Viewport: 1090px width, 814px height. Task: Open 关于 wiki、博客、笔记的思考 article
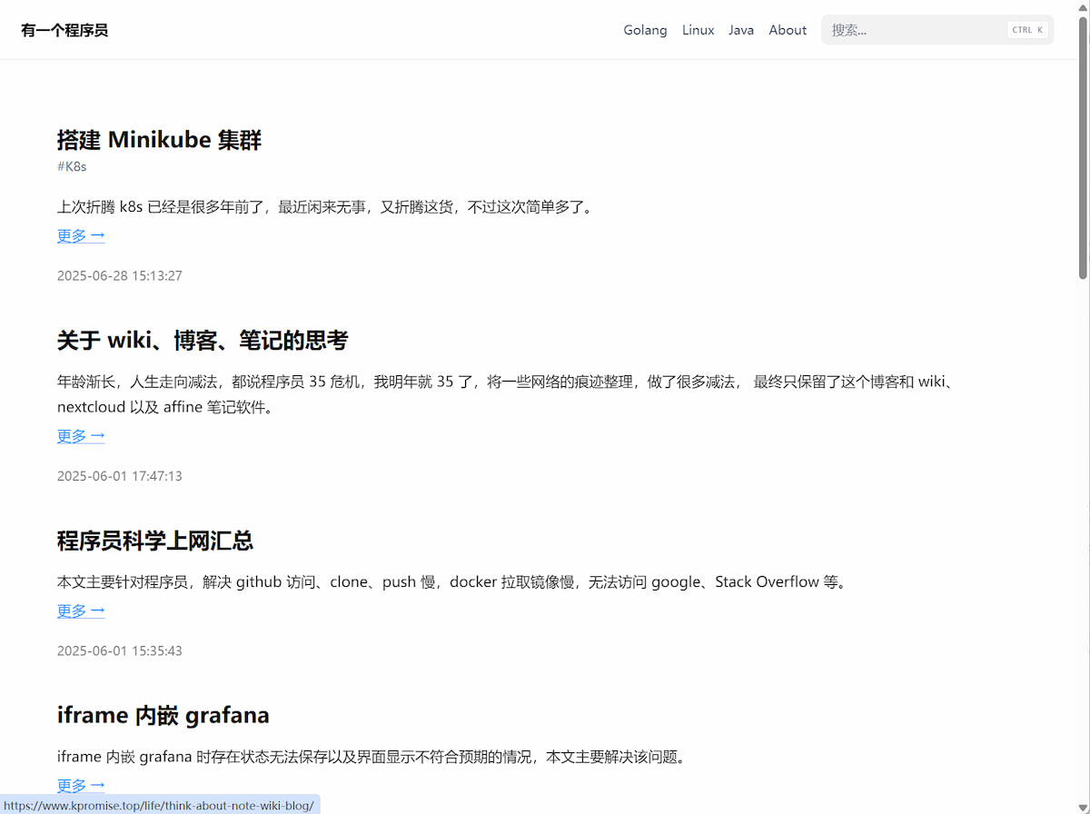pyautogui.click(x=202, y=341)
